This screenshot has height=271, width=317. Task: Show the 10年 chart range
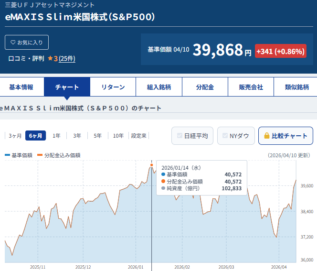118,136
